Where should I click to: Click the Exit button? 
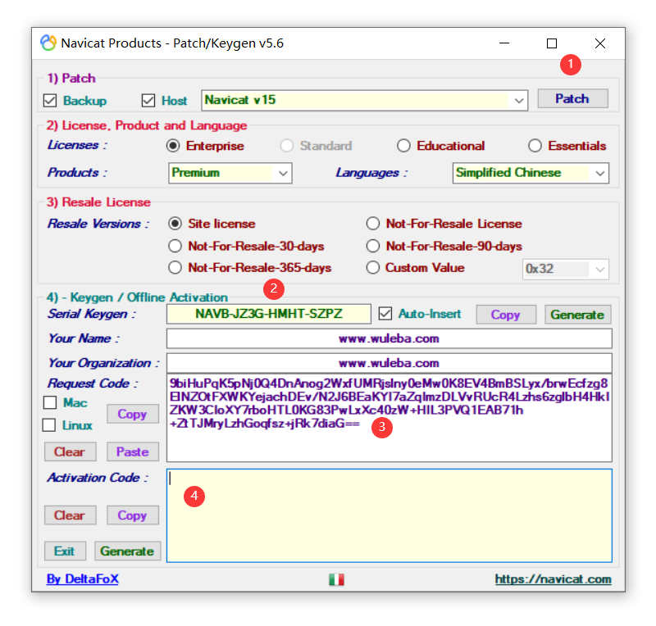65,551
